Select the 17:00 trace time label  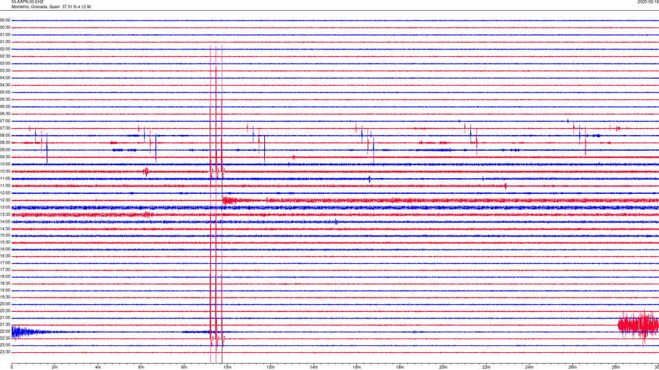point(5,263)
